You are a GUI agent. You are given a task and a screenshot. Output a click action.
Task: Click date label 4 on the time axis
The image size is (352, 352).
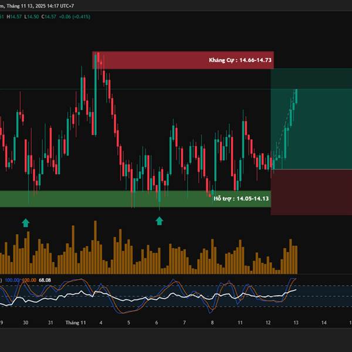click(101, 323)
